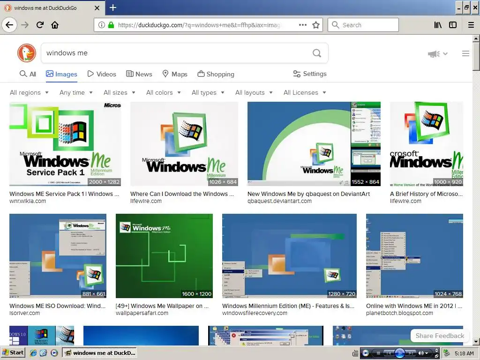The height and width of the screenshot is (360, 480).
Task: Open the Settings dropdown
Action: (310, 74)
